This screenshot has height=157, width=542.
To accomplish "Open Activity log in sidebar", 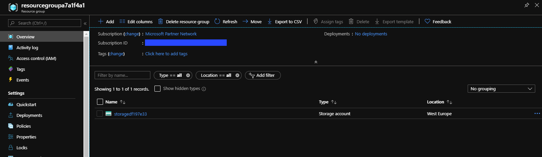I will 27,48.
